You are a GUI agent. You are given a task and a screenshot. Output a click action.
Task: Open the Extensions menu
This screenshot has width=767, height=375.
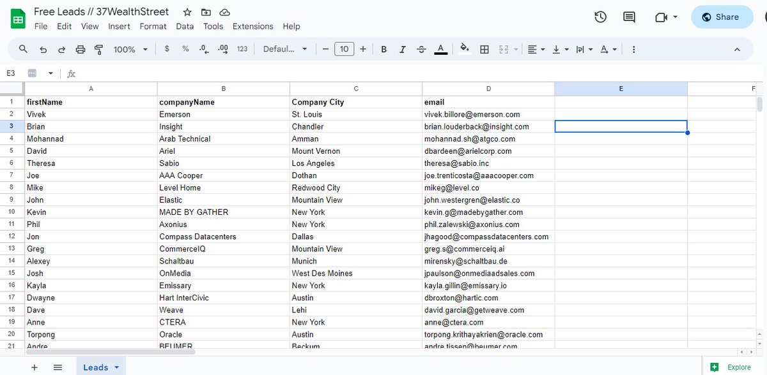[253, 26]
